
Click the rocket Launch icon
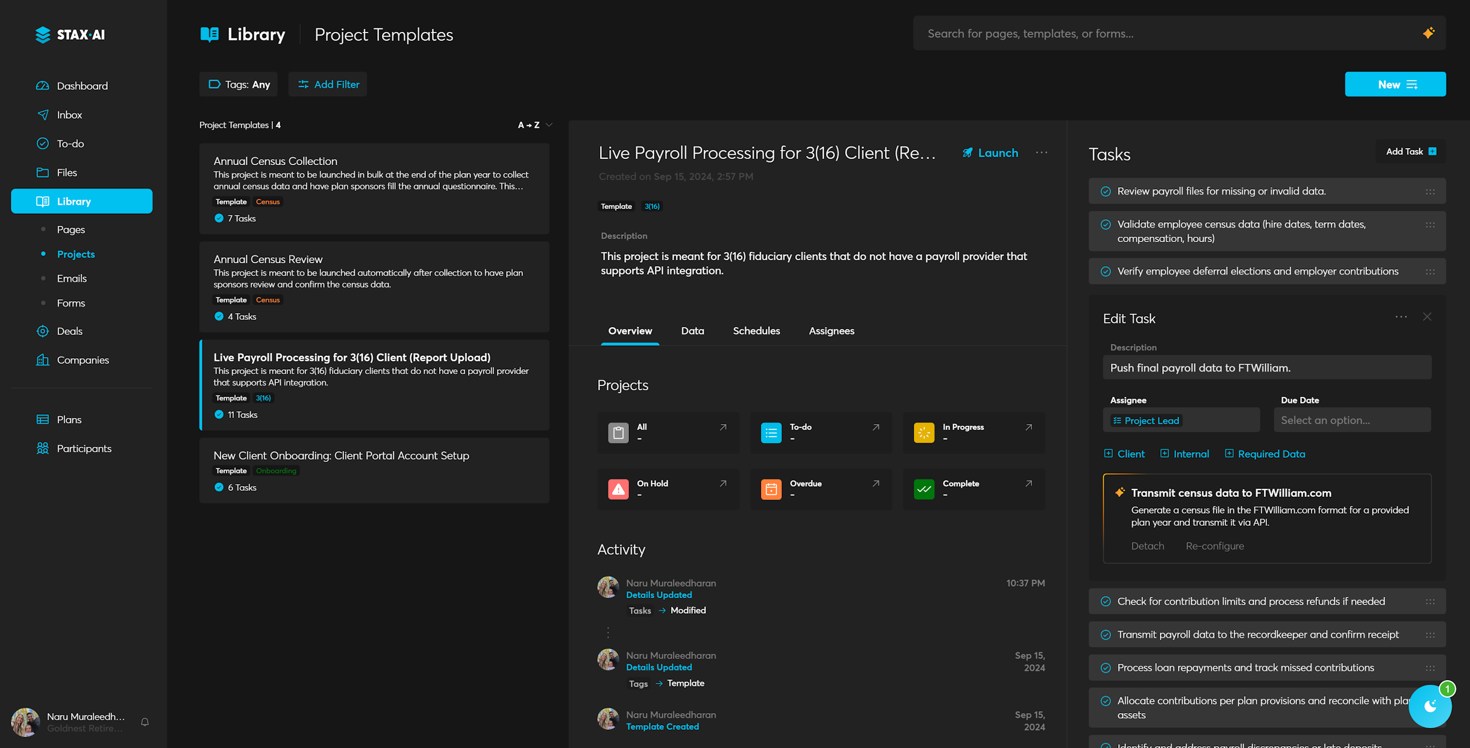coord(968,153)
